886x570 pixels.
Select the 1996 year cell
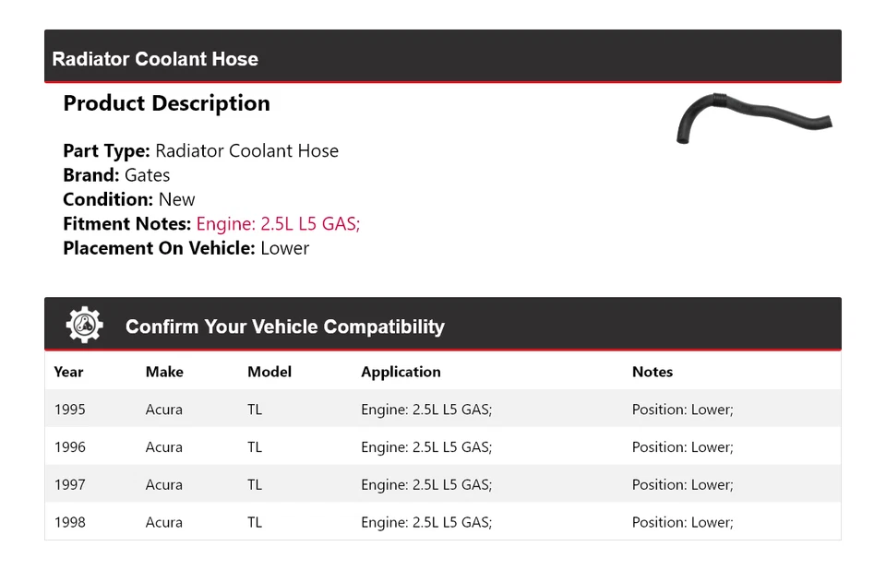click(69, 447)
